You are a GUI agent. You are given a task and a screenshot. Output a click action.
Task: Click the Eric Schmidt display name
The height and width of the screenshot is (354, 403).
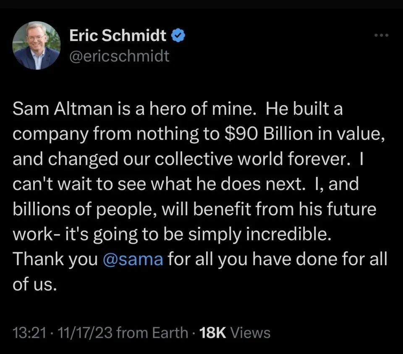tap(118, 36)
